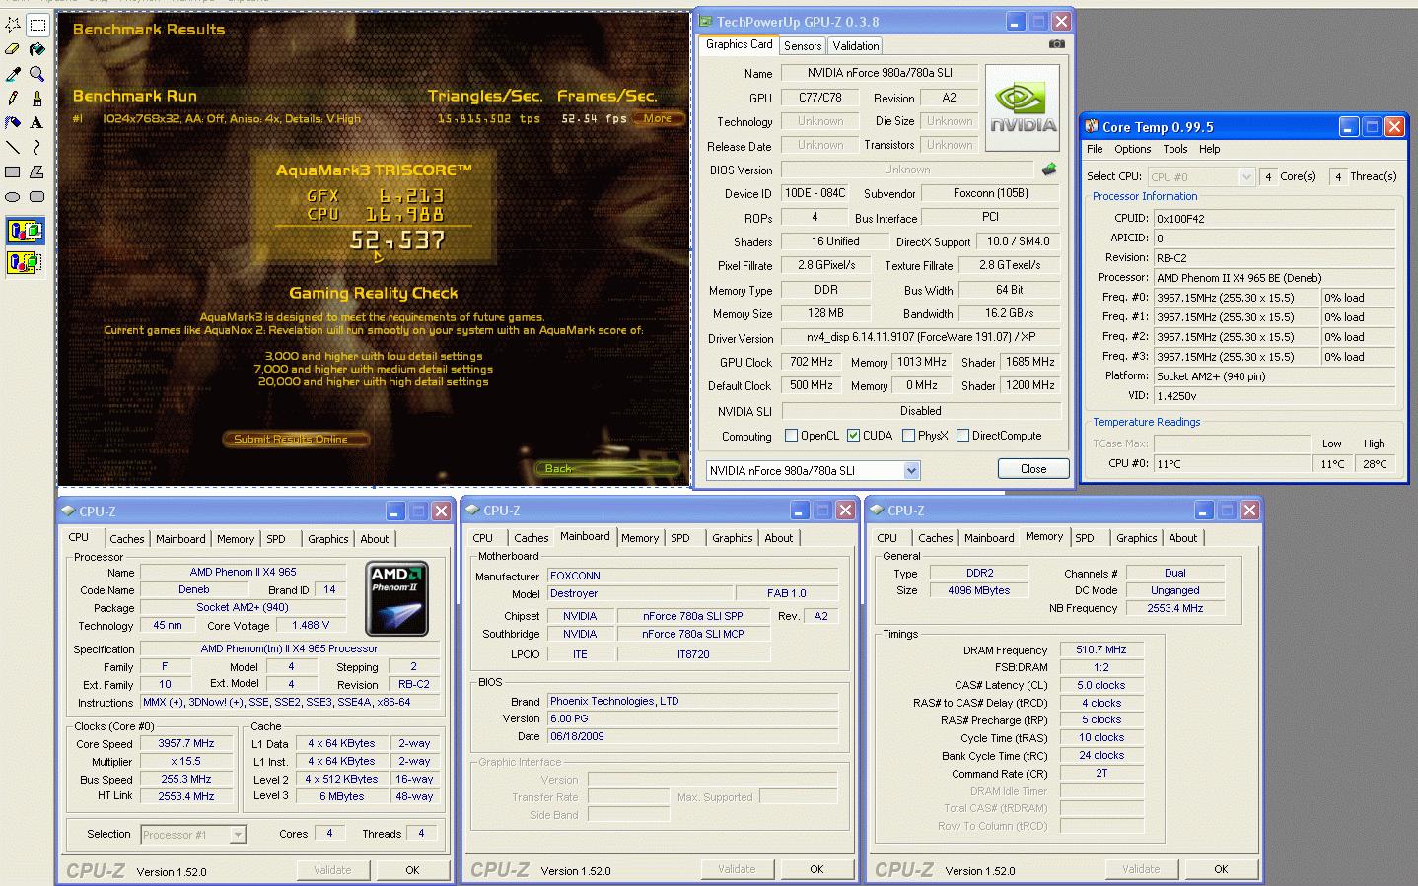Screen dimensions: 1418x886
Task: Open the Tools menu in Core Temp
Action: coord(1174,149)
